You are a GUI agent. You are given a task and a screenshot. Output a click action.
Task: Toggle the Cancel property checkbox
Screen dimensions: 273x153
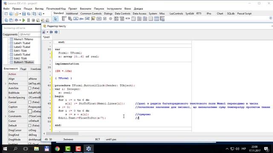[x=30, y=102]
